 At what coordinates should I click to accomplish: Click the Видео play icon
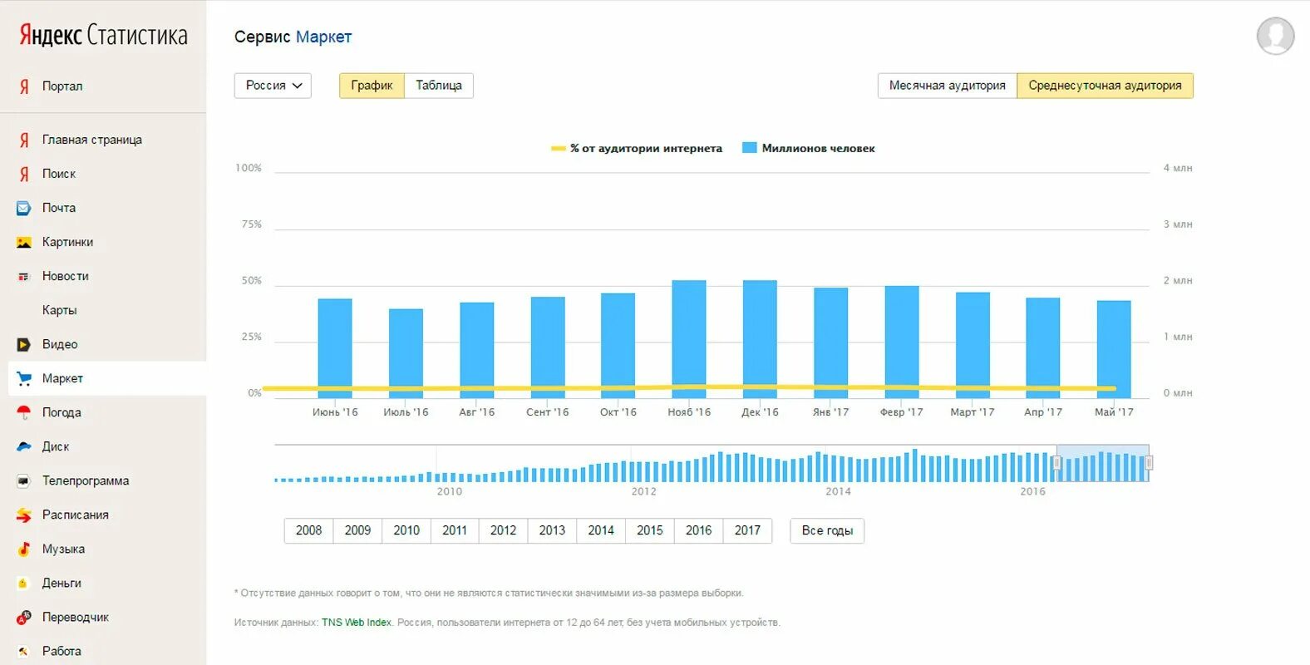24,344
